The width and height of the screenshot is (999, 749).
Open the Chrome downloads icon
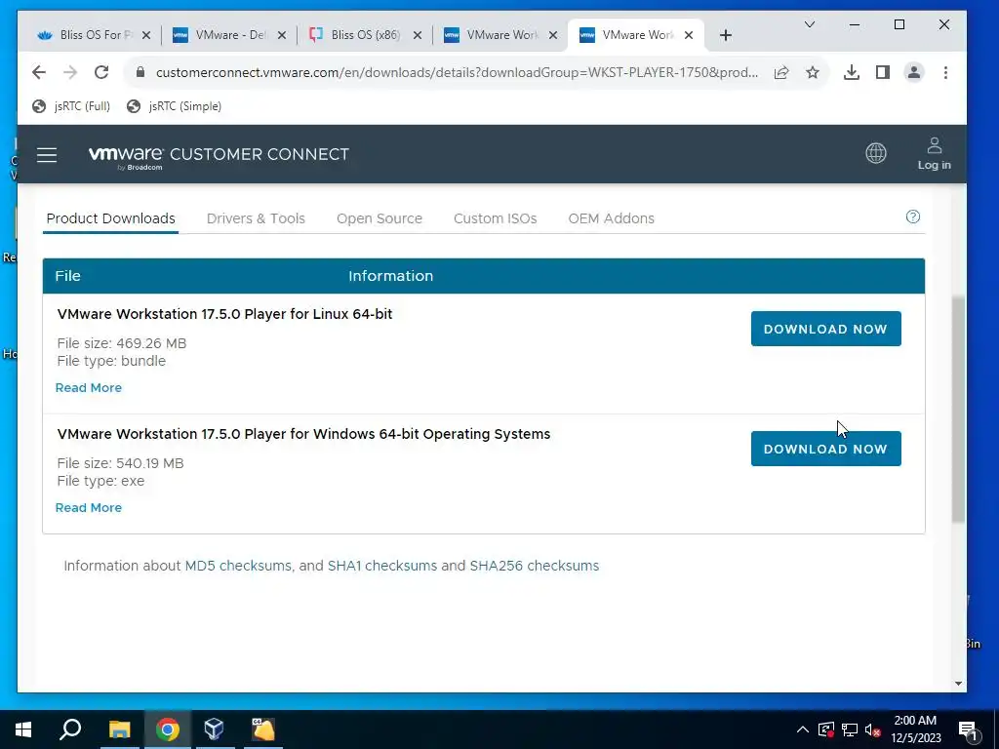point(851,72)
